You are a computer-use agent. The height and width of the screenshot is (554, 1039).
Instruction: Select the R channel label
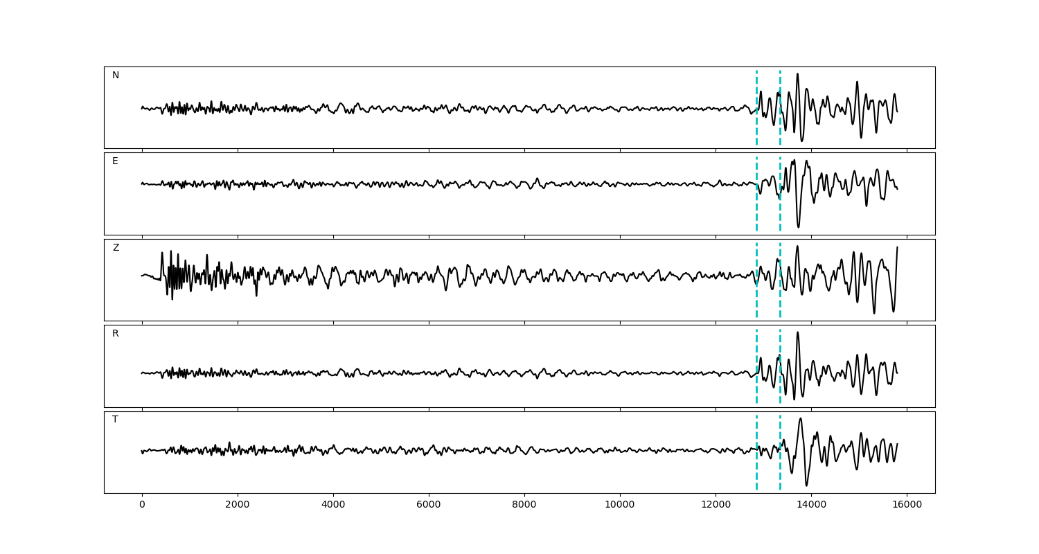tap(116, 334)
